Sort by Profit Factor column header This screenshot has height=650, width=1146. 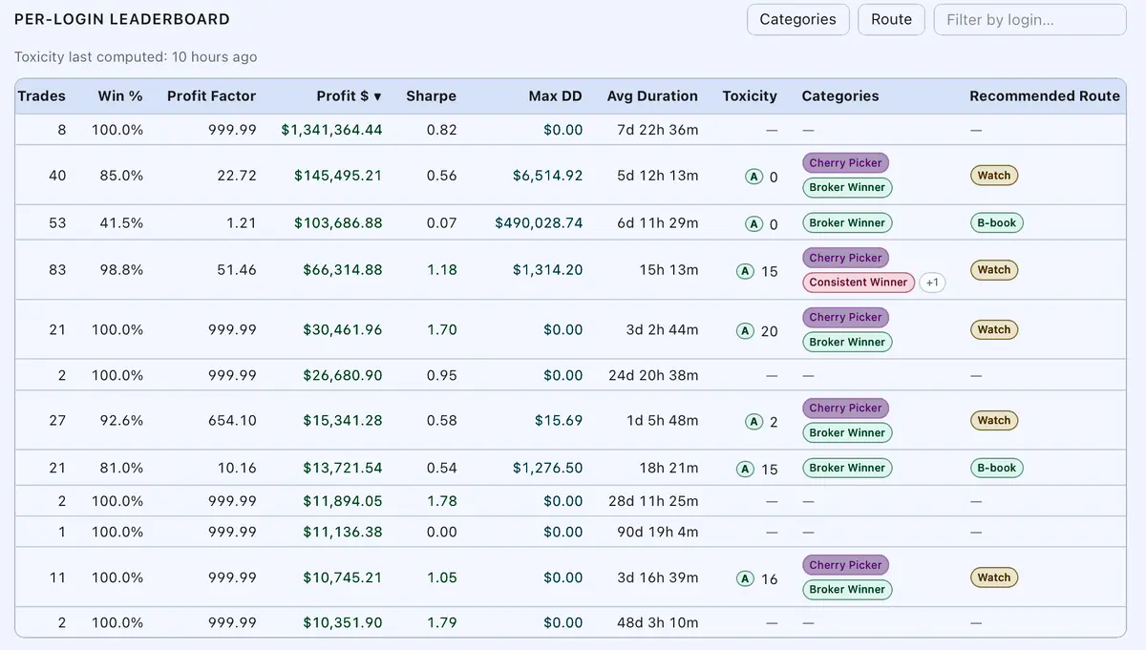point(211,95)
